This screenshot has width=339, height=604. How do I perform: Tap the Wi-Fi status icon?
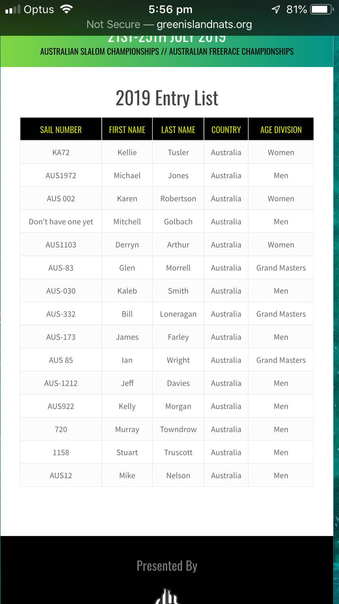66,10
